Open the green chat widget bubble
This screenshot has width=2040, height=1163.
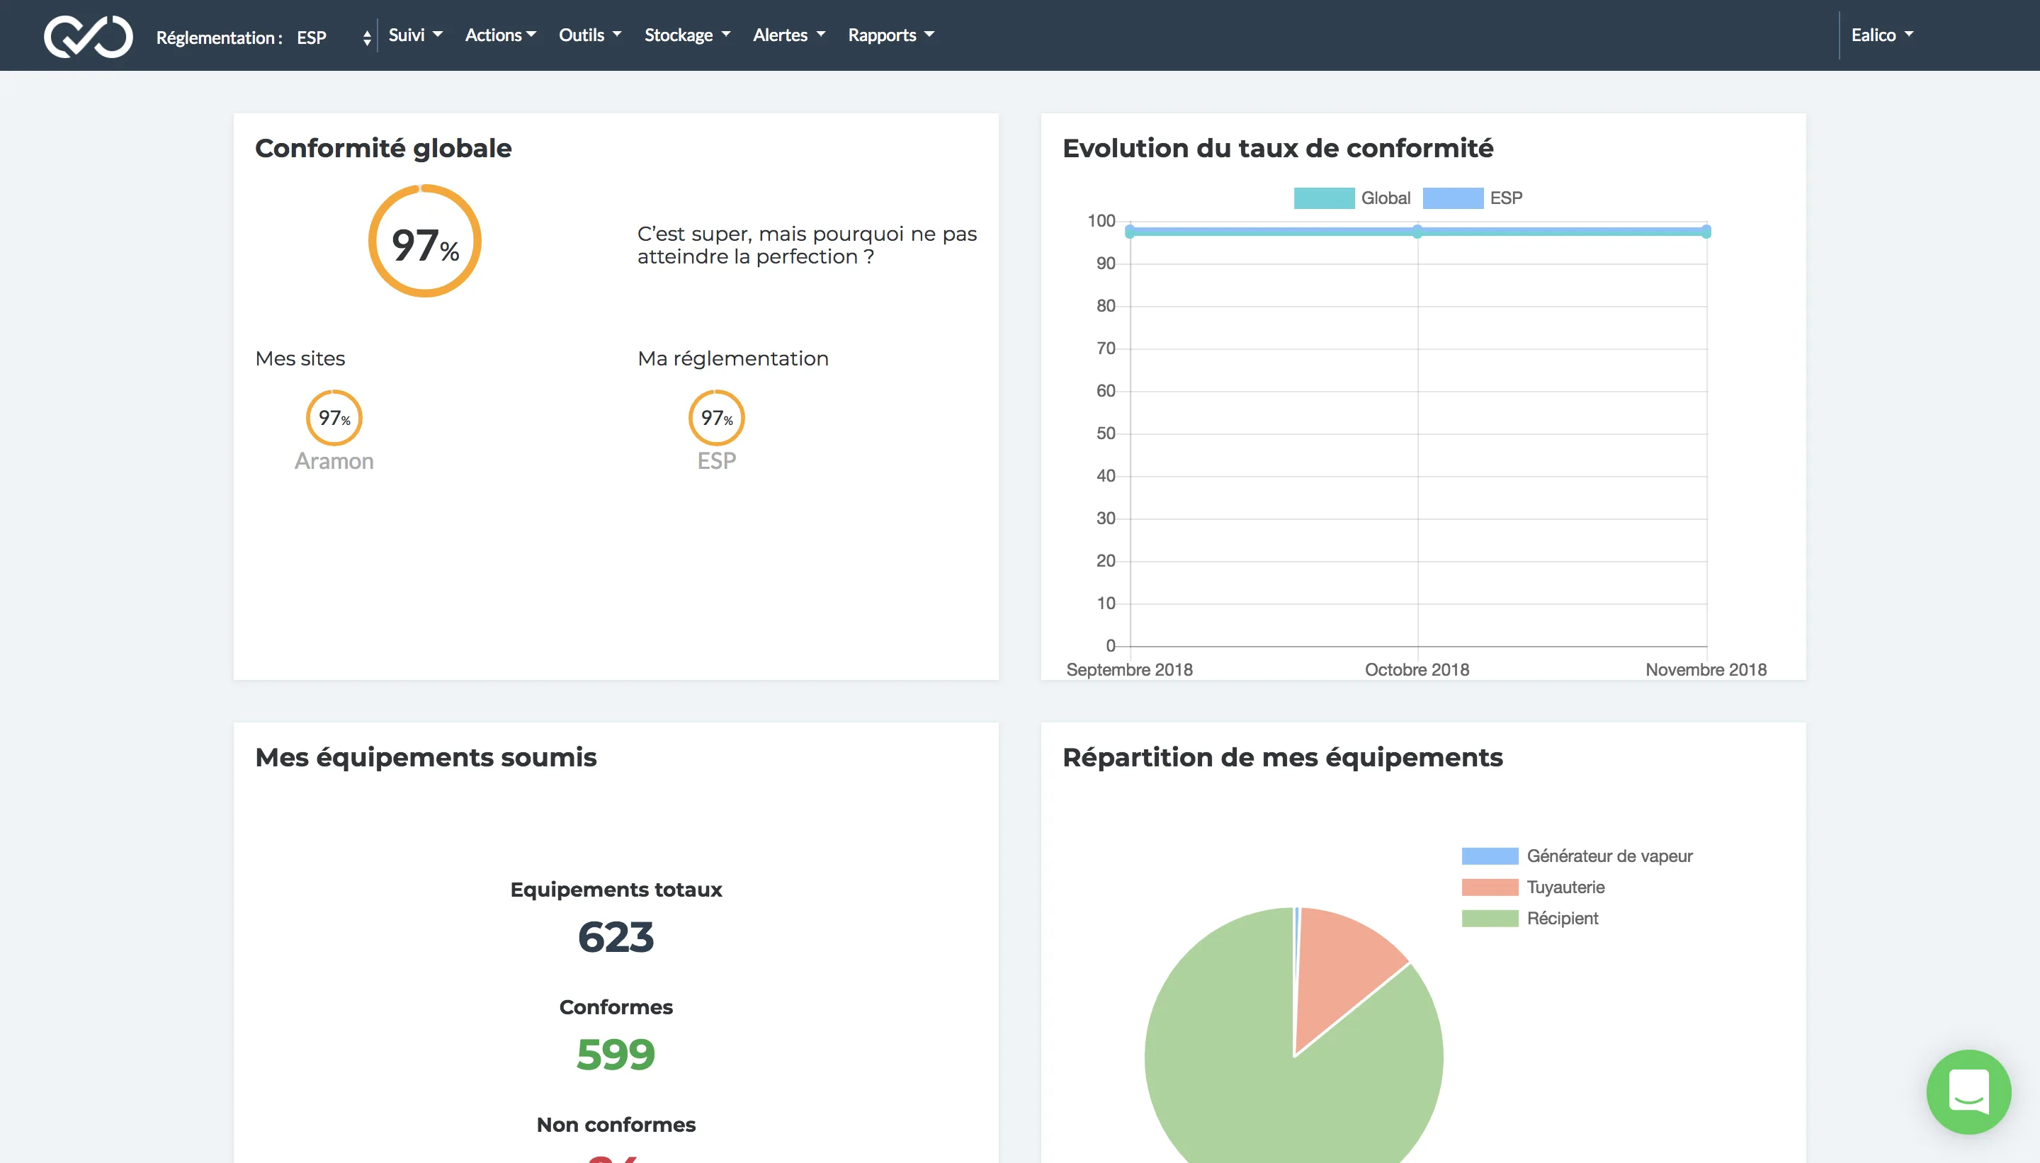tap(1968, 1091)
